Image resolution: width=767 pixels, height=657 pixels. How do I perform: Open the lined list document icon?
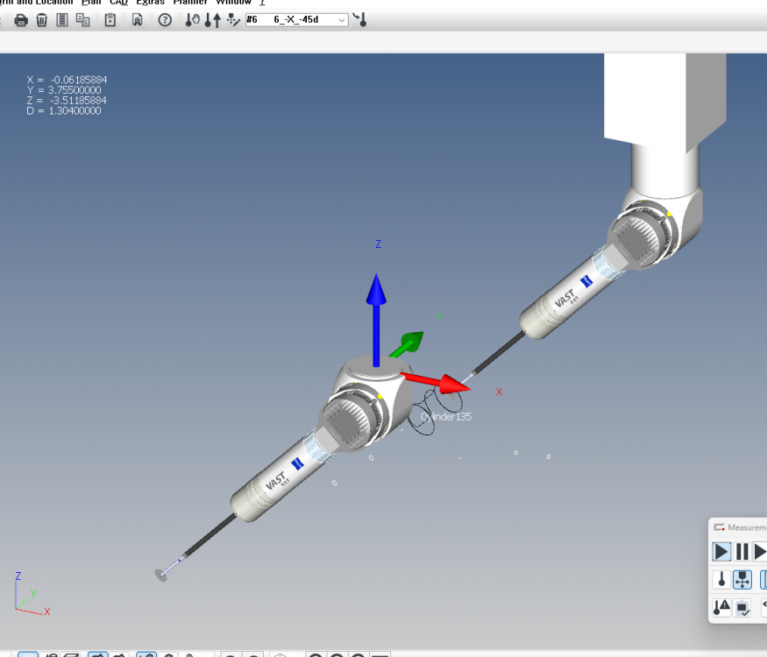(x=62, y=20)
